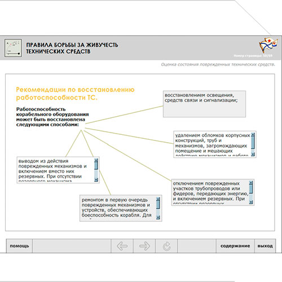Click scrollbar thumb in 'удалением обломков' box
The width and height of the screenshot is (282, 282).
(x=253, y=143)
